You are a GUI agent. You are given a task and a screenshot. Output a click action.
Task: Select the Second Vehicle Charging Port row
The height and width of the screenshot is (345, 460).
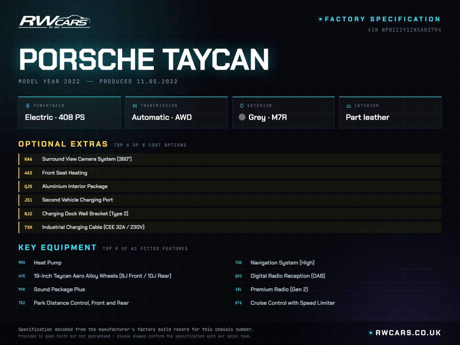[230, 200]
